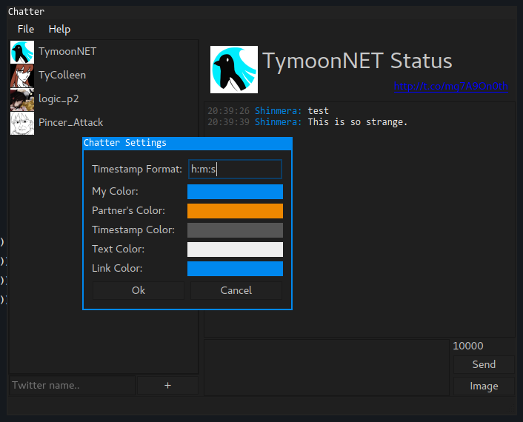The image size is (523, 422).
Task: Click the Pincer_Attack avatar icon
Action: tap(22, 123)
